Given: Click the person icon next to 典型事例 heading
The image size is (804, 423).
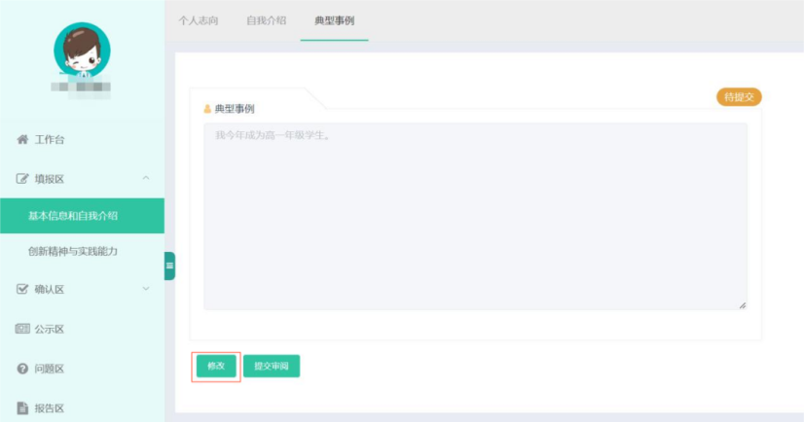Looking at the screenshot, I should tap(207, 109).
